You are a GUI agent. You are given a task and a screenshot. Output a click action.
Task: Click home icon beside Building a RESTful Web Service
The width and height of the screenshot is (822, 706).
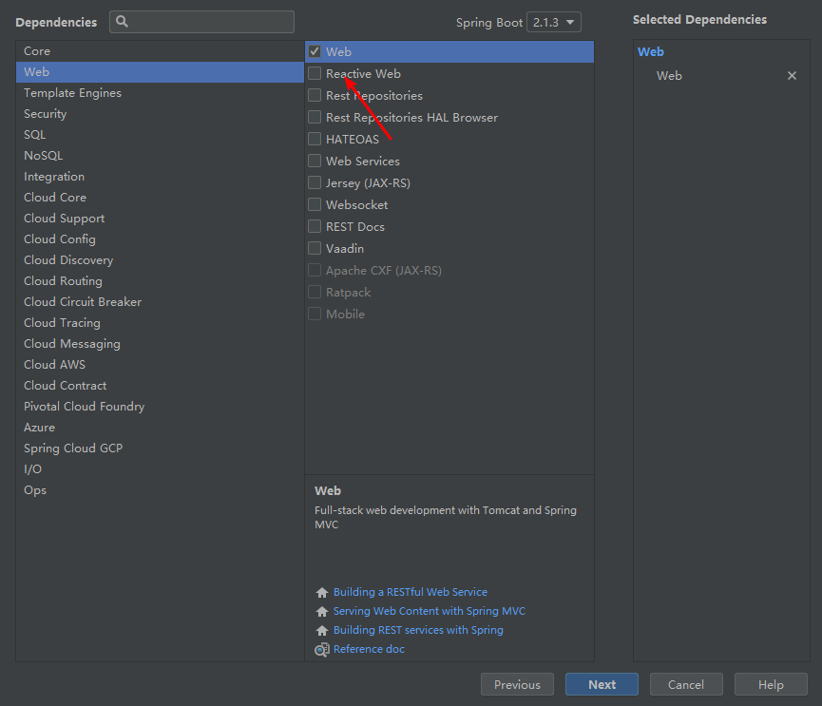322,593
